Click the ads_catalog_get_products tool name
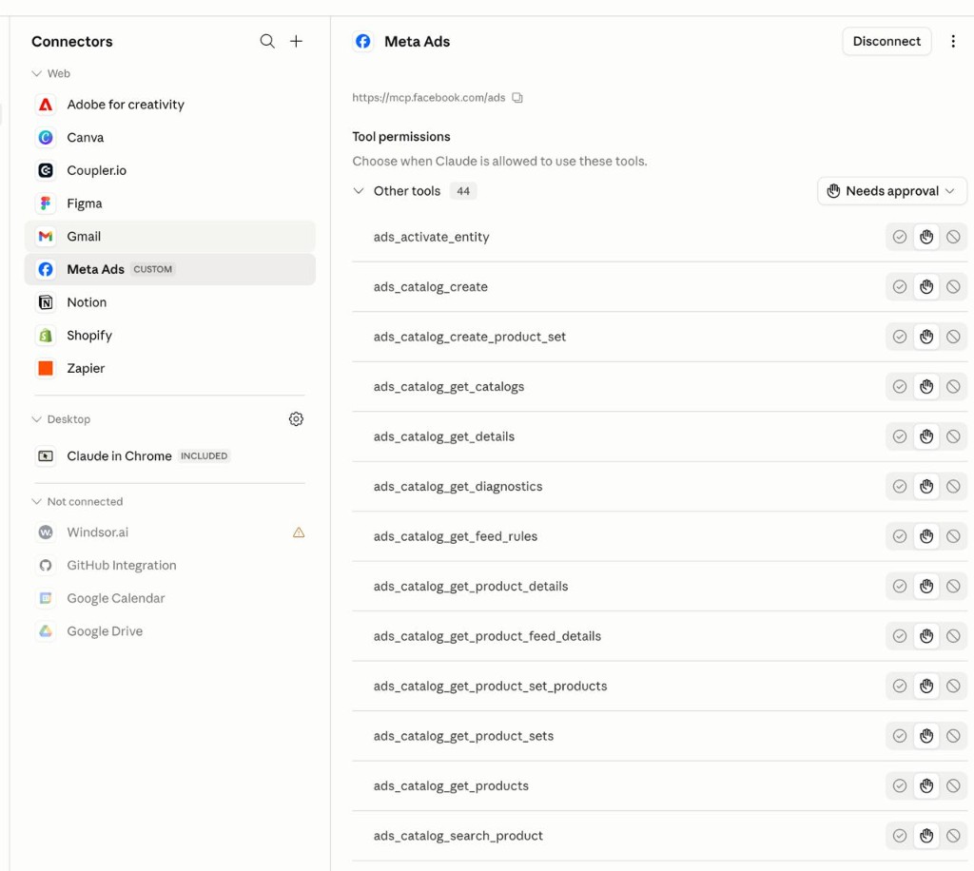Screen dimensions: 974x871 click(x=451, y=786)
